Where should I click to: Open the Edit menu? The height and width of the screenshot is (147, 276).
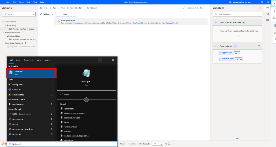(15, 2)
